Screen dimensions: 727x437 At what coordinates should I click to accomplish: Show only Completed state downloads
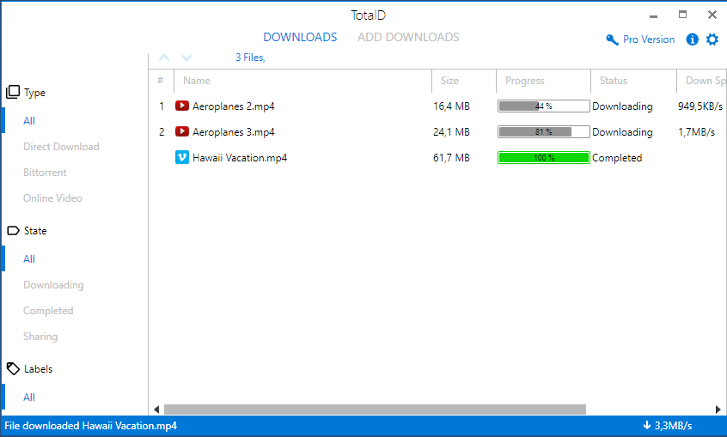[x=48, y=311]
